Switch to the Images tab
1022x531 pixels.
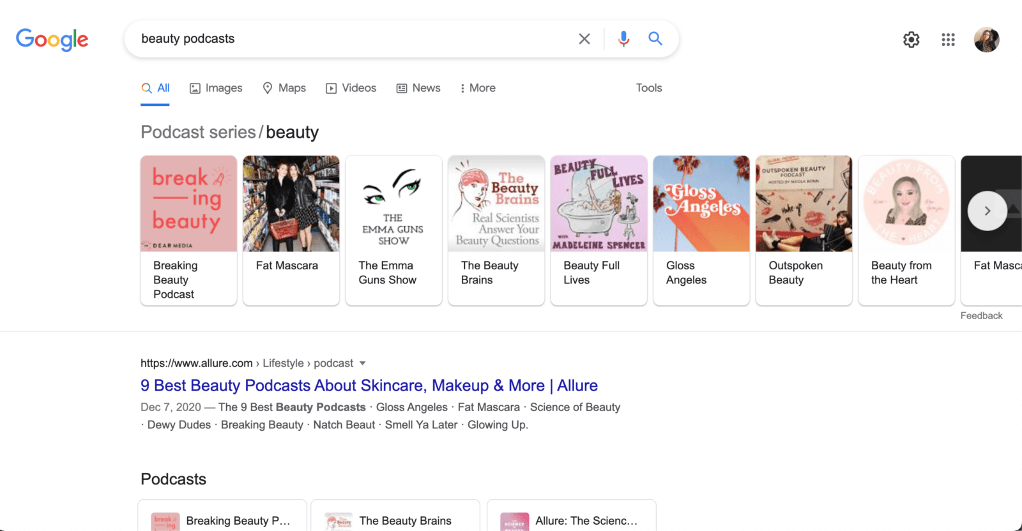tap(216, 88)
